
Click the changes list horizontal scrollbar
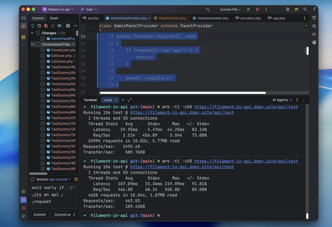[38, 173]
